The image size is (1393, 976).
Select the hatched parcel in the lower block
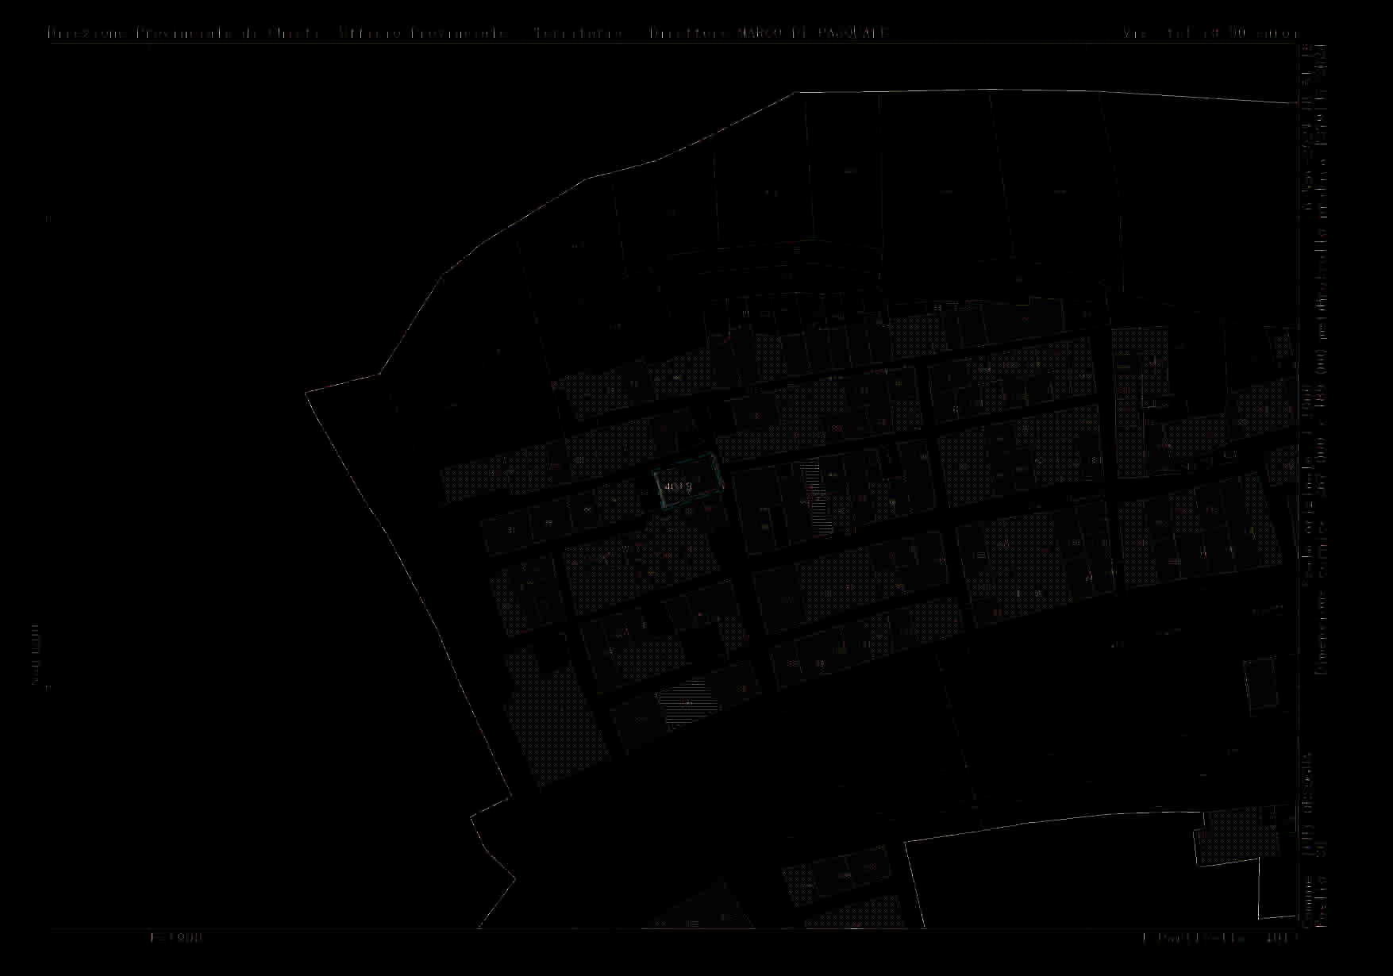coord(686,702)
